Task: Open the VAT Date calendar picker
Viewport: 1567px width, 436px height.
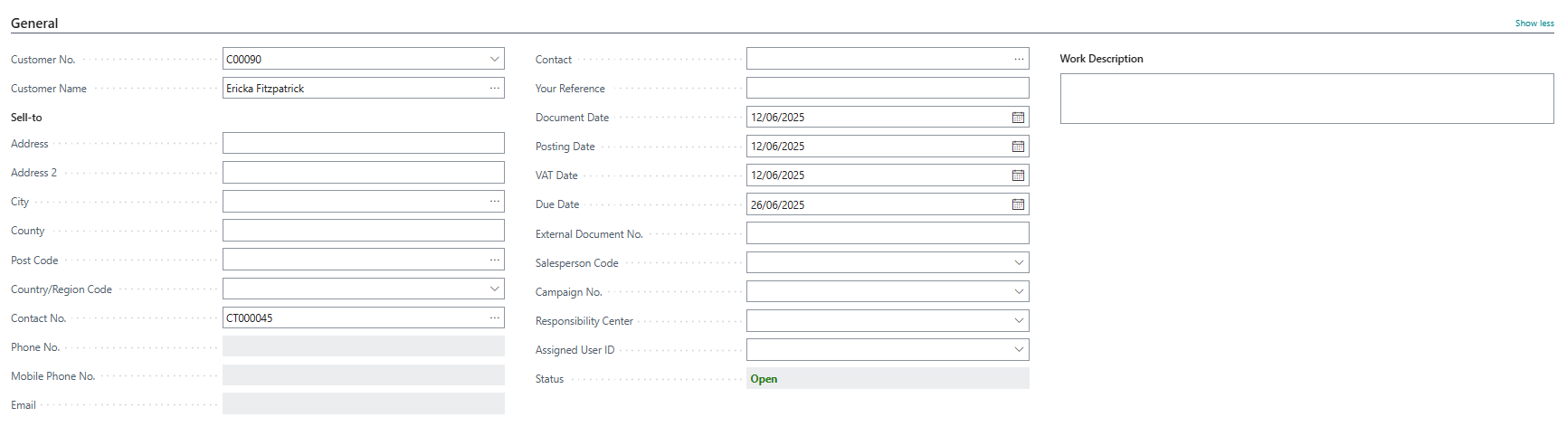Action: 1018,175
